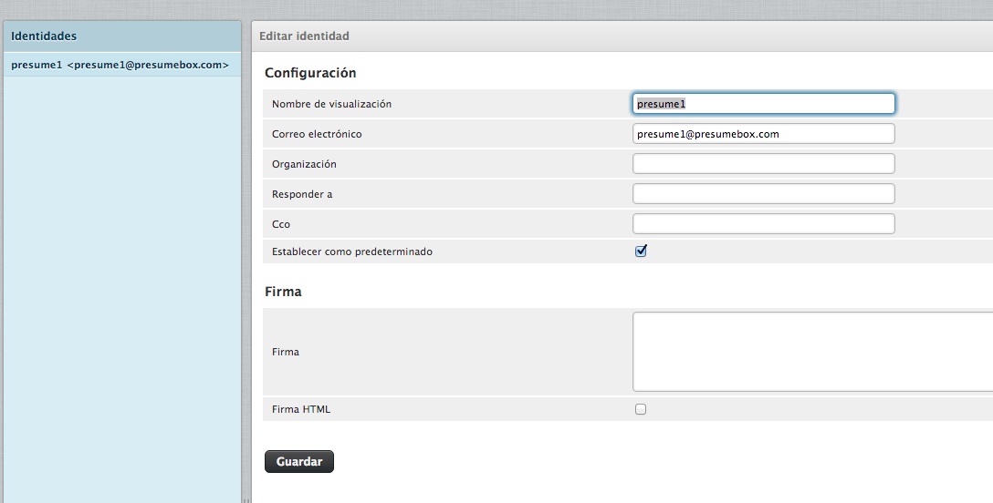The width and height of the screenshot is (993, 503).
Task: Click the Nombre de visualización label text
Action: coord(332,104)
